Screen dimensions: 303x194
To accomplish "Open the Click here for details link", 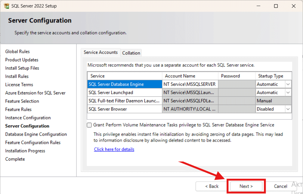I will point(114,149).
